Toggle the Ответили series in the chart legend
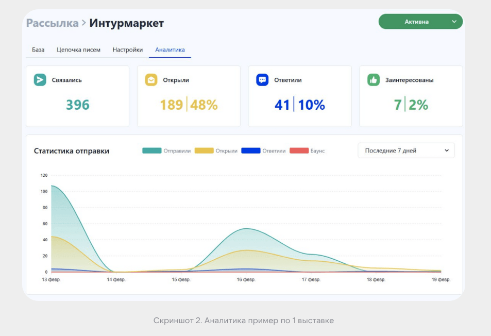Screen dimensions: 491x336 (x=263, y=150)
